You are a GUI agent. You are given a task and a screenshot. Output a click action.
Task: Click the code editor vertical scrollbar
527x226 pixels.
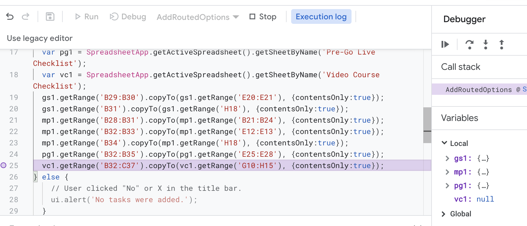coord(427,125)
